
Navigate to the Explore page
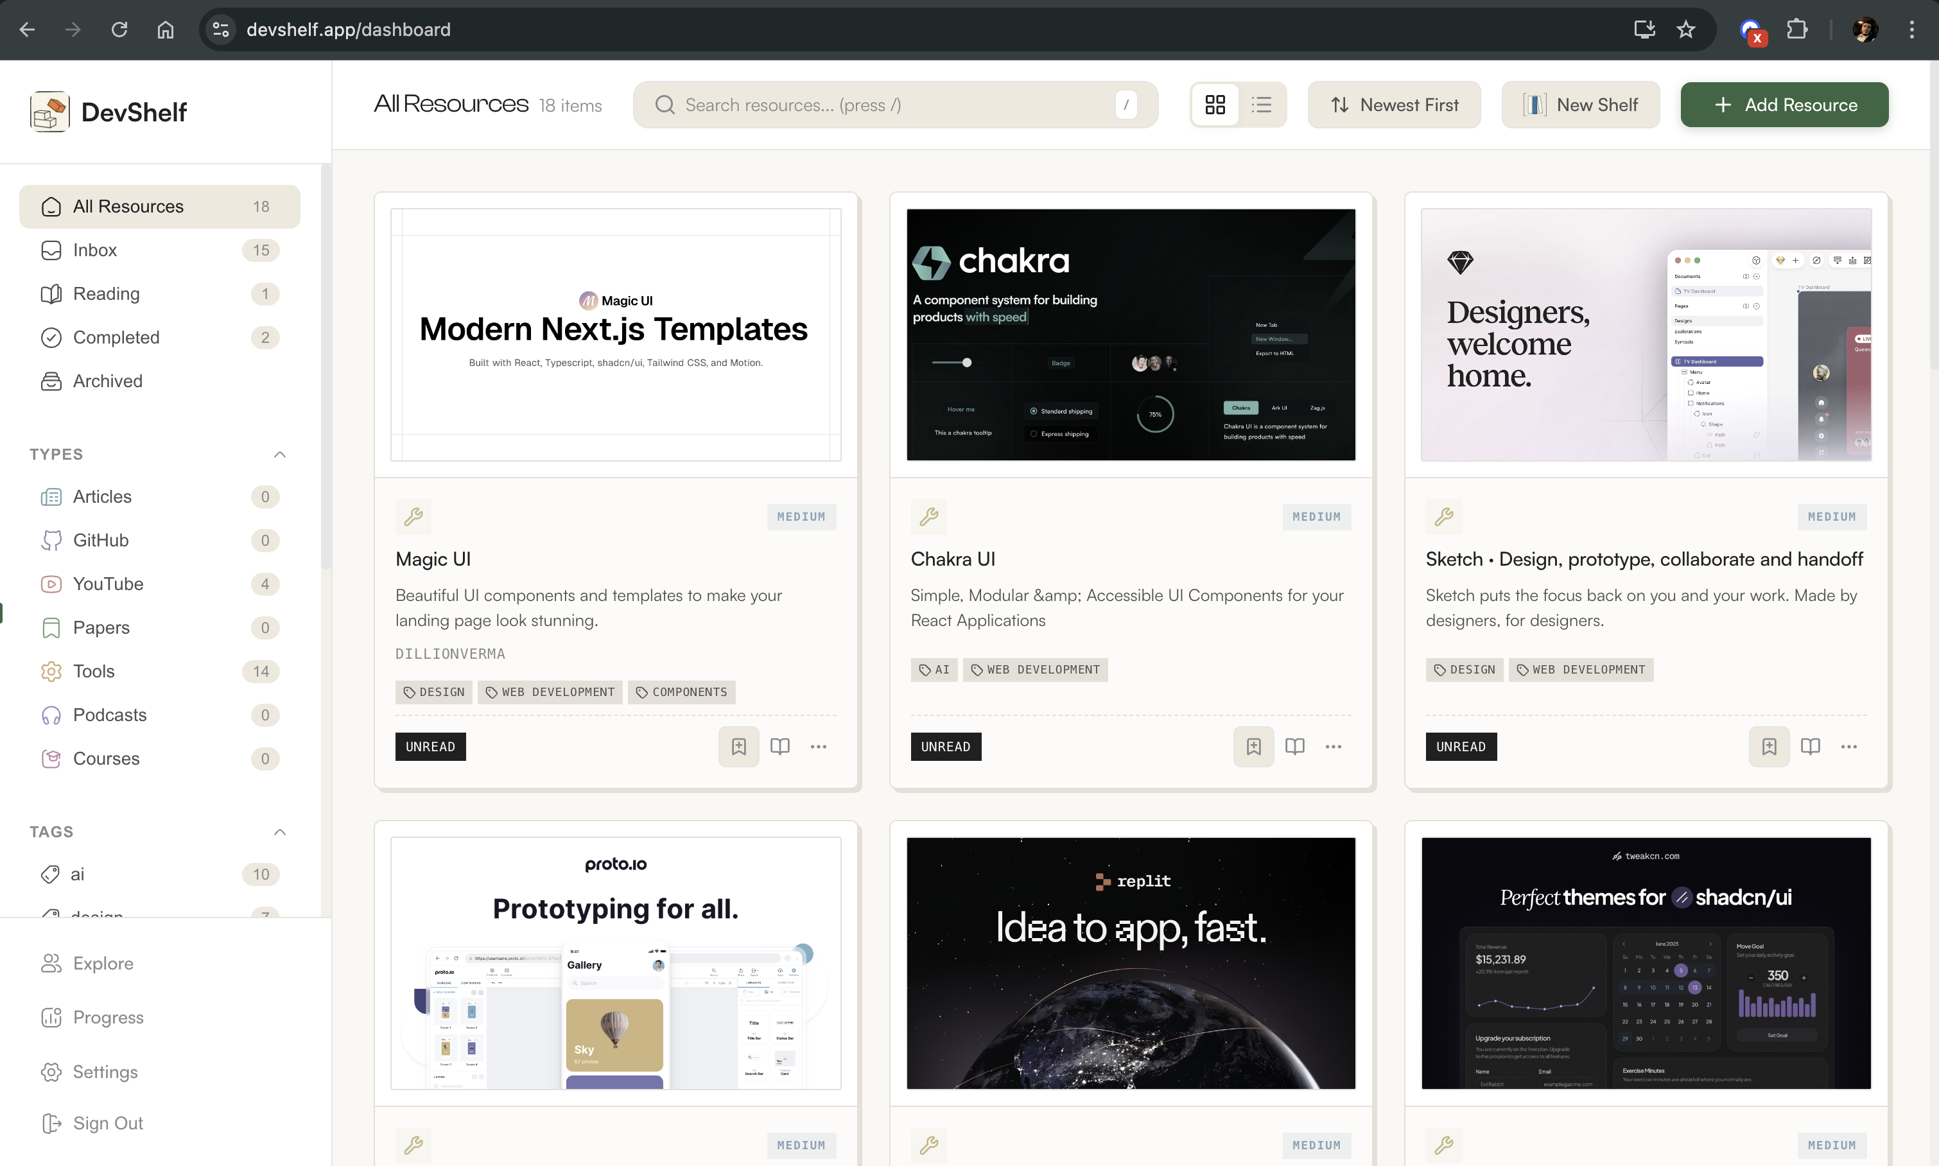[x=102, y=963]
